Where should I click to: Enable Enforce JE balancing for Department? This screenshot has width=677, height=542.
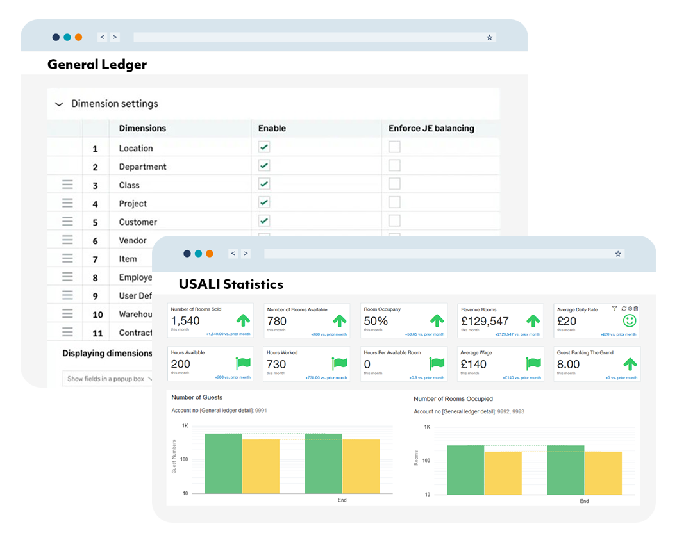point(394,165)
